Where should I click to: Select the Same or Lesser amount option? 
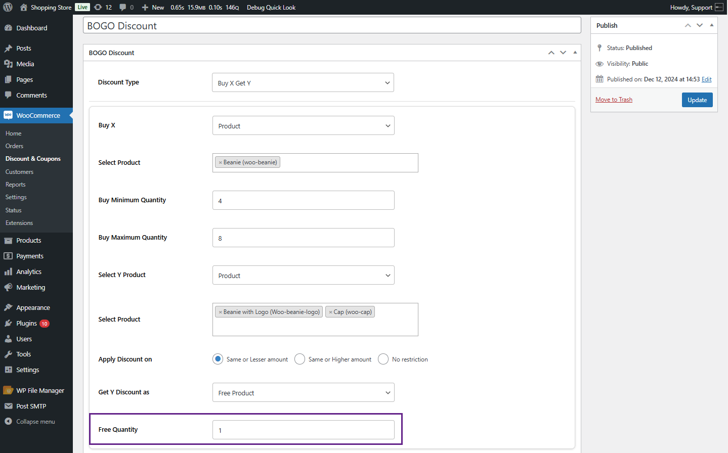tap(218, 359)
